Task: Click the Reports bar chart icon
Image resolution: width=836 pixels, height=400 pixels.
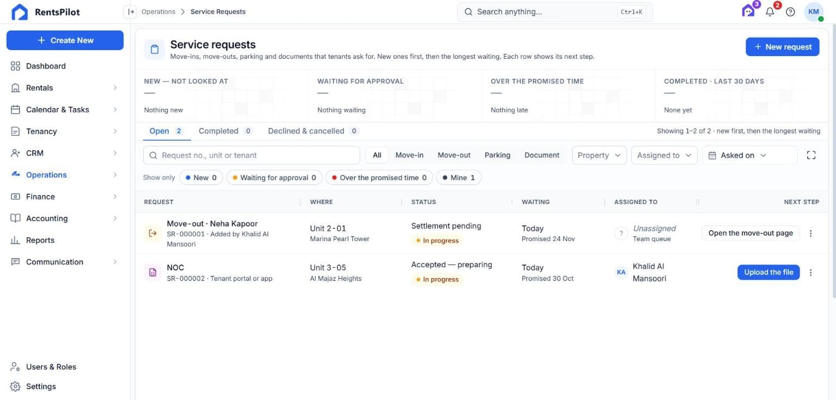Action: point(15,240)
